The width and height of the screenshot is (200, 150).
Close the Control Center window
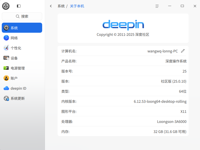[x=195, y=6]
